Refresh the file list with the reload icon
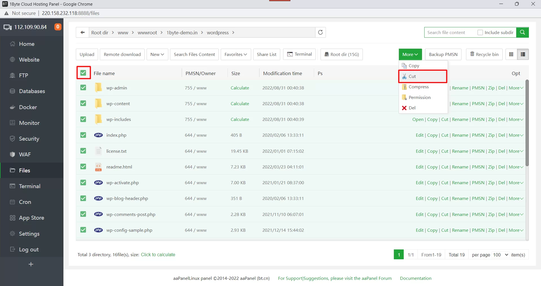 point(320,32)
